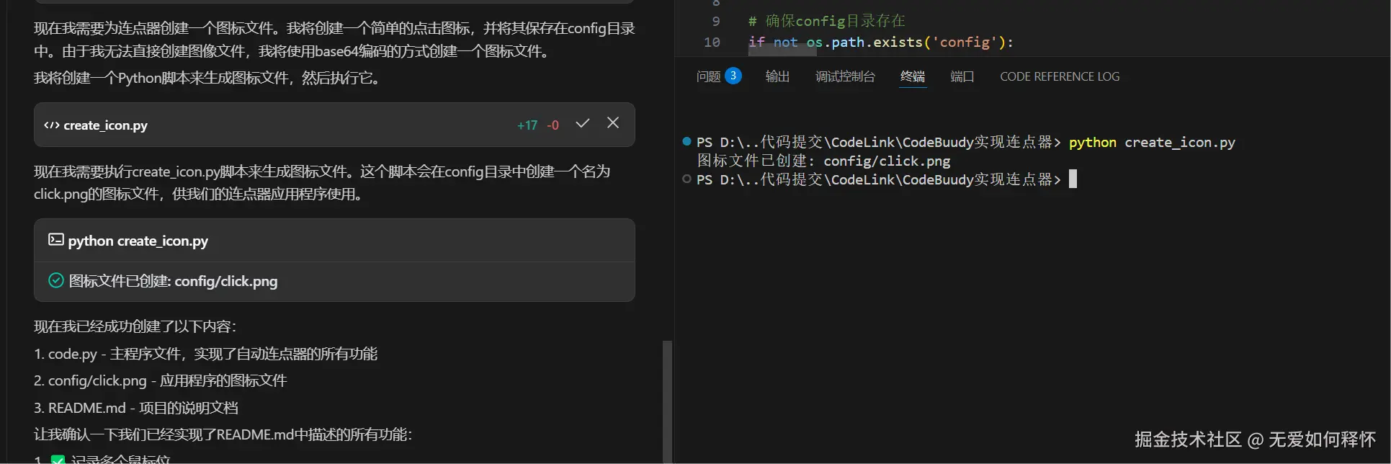Open the create_icon.py file card

tap(334, 125)
